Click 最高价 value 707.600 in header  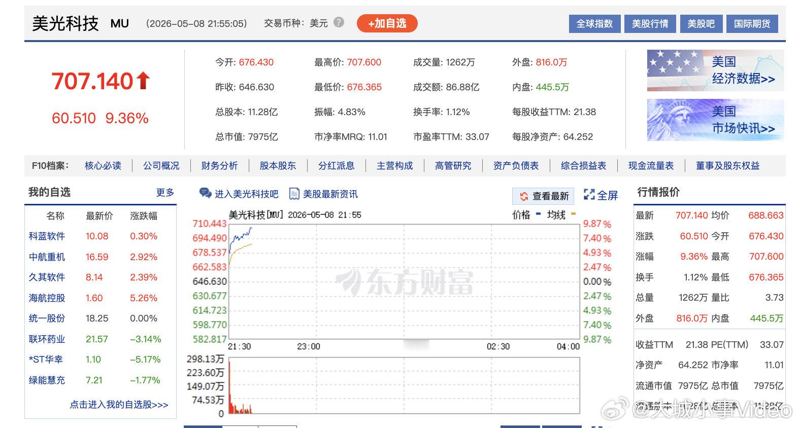[364, 62]
